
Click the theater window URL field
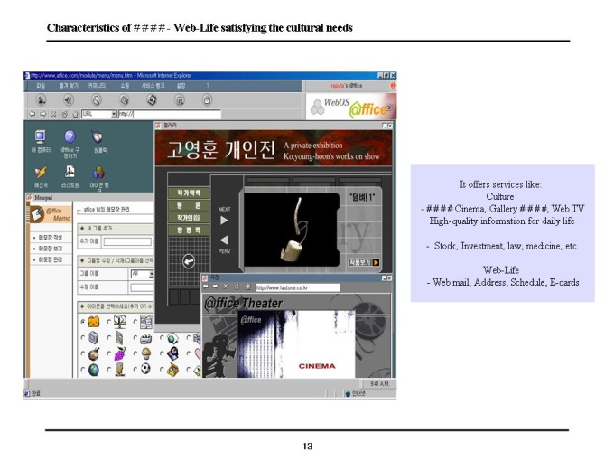click(298, 287)
